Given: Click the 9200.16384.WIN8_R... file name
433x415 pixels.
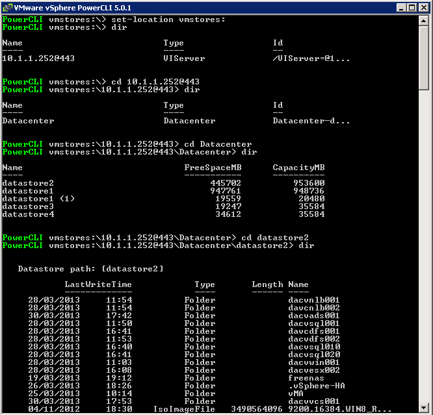Looking at the screenshot, I should coord(340,409).
